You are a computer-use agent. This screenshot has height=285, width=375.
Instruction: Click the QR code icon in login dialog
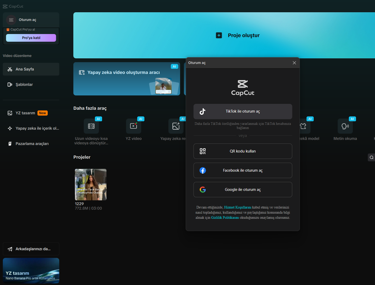(x=203, y=151)
